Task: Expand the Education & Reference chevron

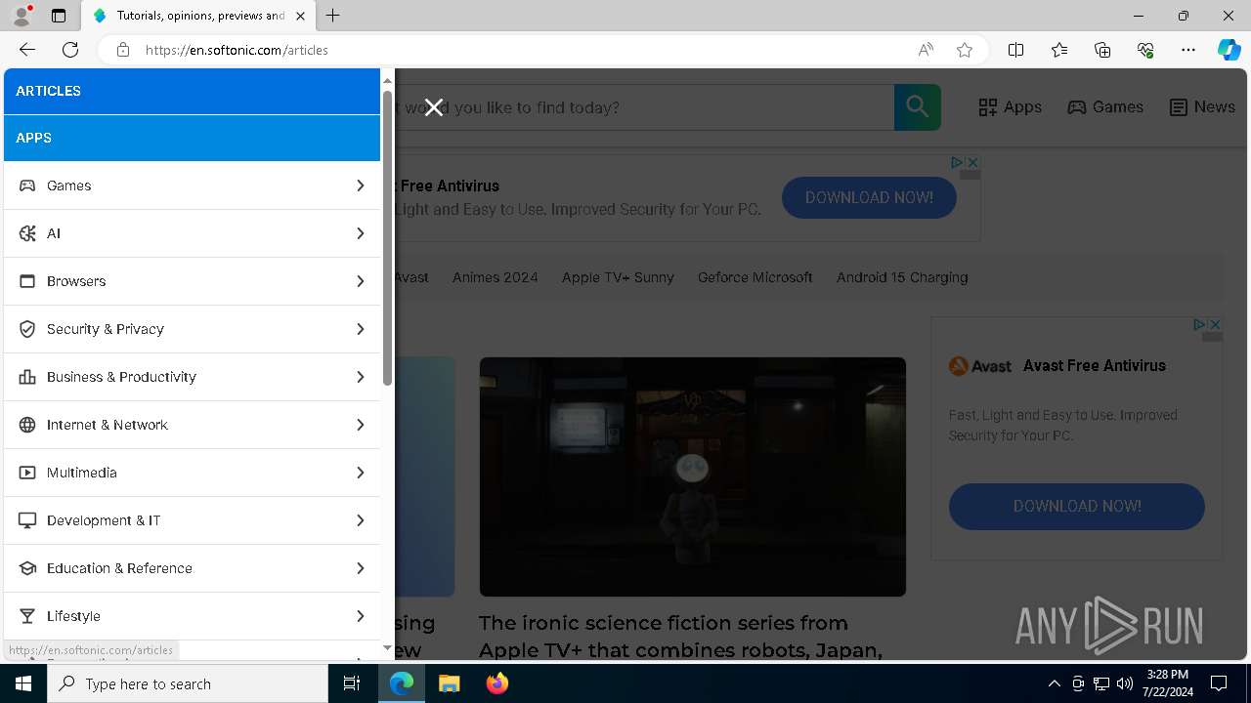Action: pos(360,568)
